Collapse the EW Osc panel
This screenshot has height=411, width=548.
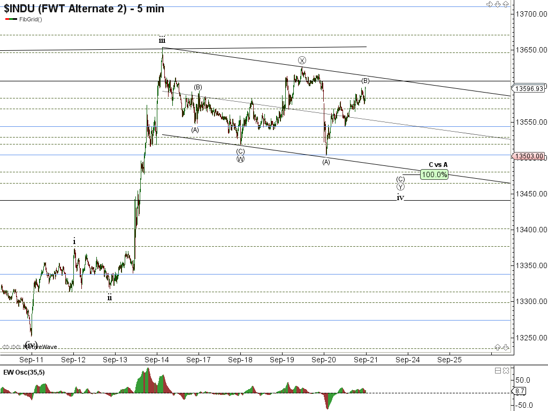click(498, 371)
